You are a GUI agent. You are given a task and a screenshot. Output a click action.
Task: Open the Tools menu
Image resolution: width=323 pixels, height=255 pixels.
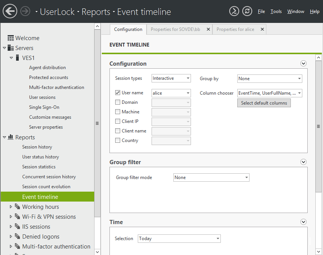[276, 11]
